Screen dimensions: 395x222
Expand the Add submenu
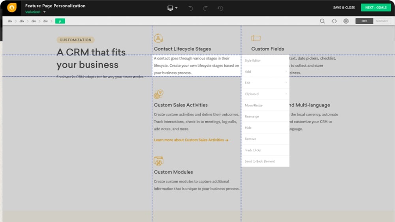(265, 72)
